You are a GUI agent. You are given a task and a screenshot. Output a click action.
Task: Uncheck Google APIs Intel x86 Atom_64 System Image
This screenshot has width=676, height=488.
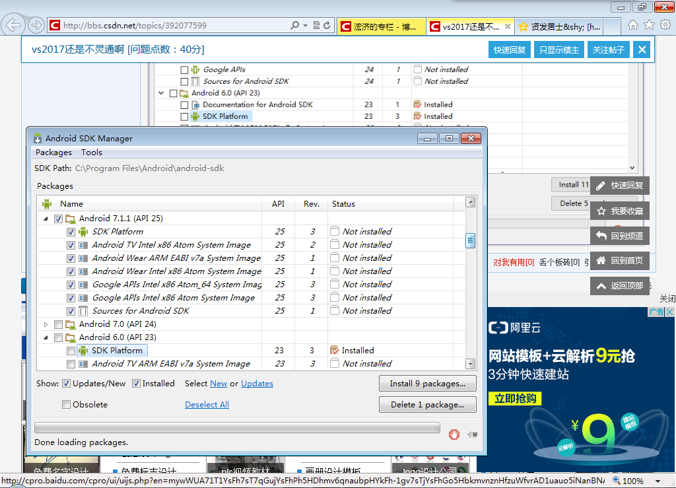tap(71, 285)
